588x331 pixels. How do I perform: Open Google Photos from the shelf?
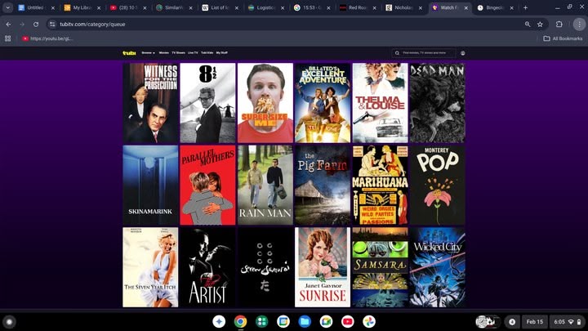click(369, 321)
